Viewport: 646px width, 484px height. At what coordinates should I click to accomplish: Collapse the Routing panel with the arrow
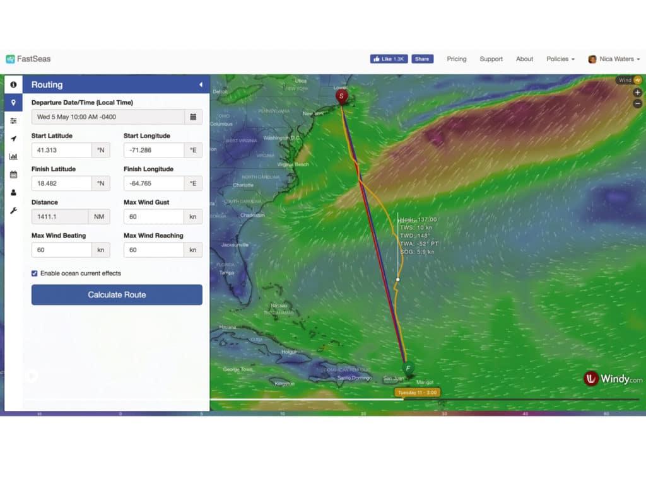(201, 84)
